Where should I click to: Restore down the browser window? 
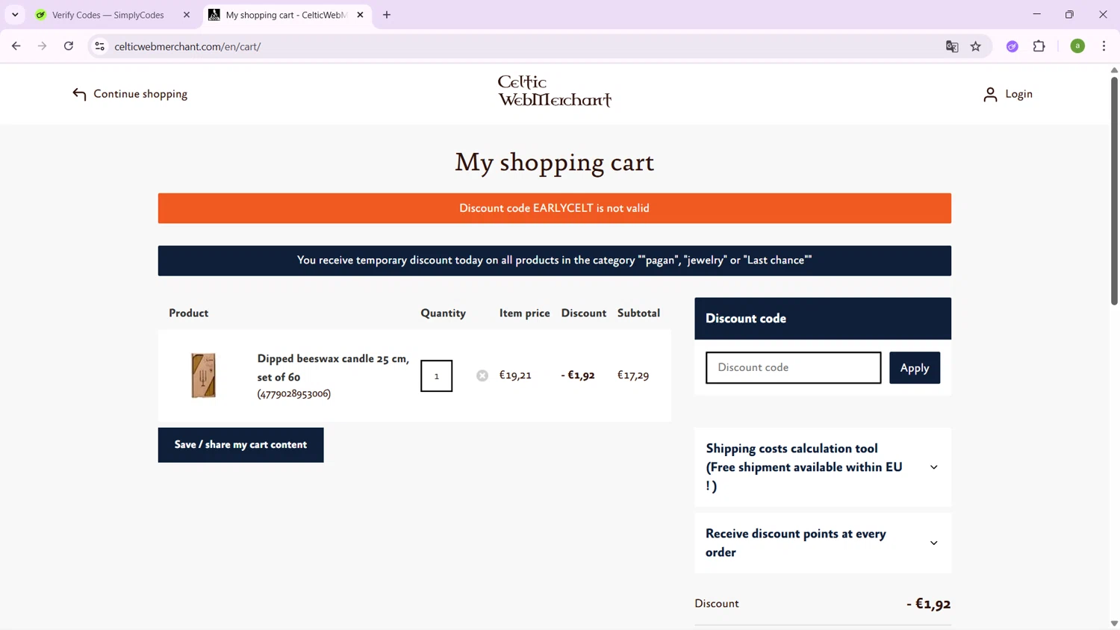point(1069,14)
